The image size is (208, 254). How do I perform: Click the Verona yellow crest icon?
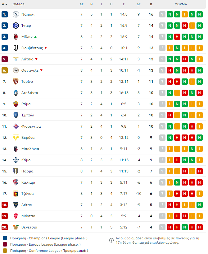coord(16,138)
